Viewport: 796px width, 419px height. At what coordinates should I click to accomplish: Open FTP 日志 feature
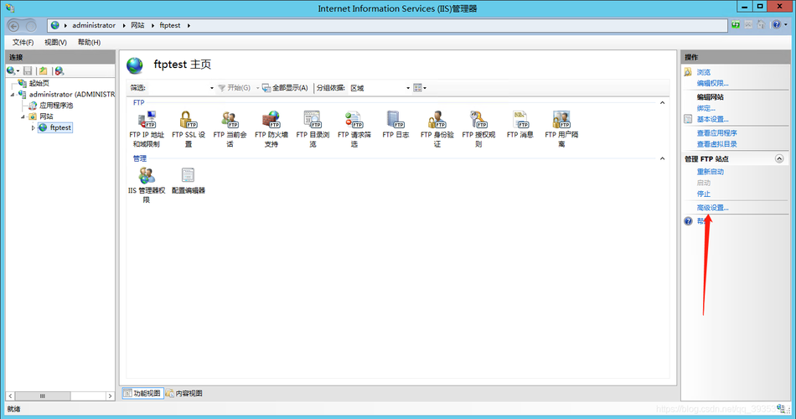(395, 124)
